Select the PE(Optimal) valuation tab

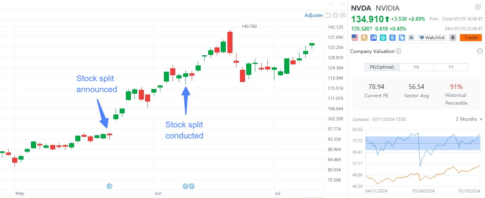pos(382,67)
